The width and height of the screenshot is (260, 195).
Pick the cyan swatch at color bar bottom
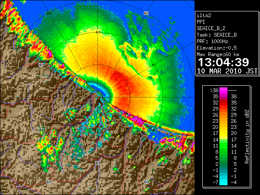[x=223, y=182]
